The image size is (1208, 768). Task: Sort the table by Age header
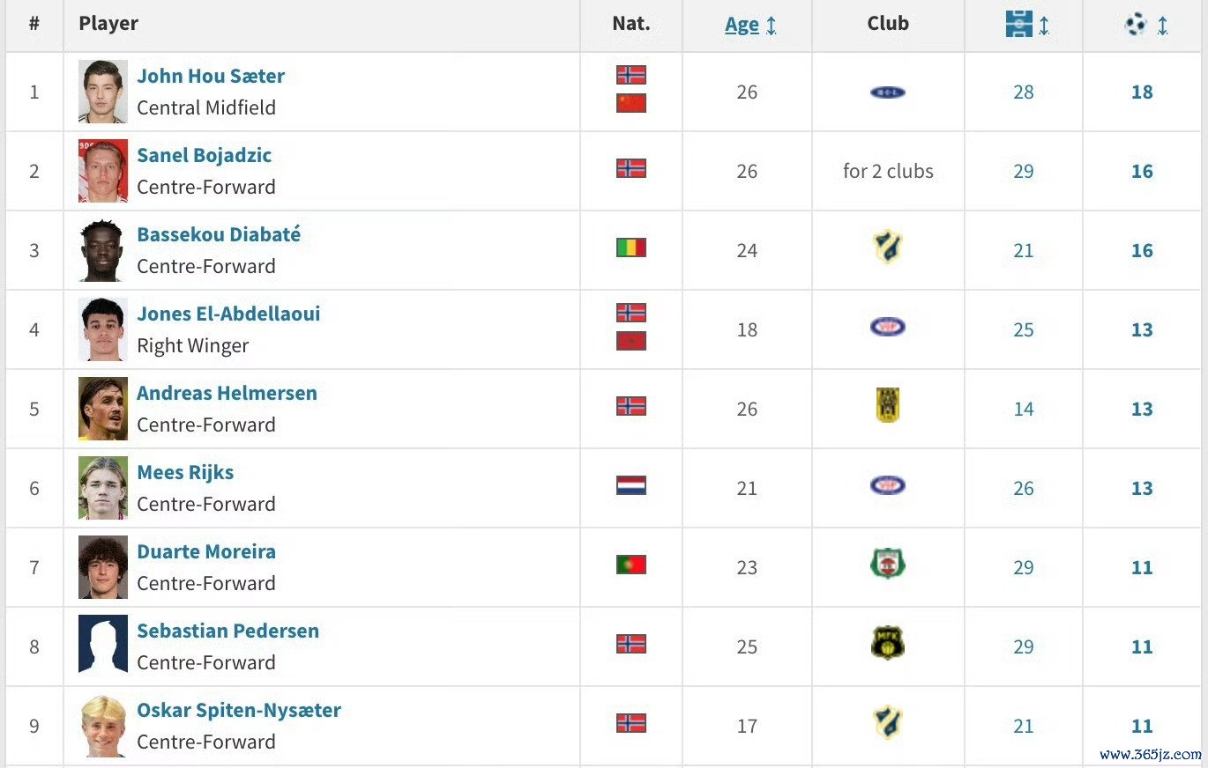pyautogui.click(x=742, y=25)
